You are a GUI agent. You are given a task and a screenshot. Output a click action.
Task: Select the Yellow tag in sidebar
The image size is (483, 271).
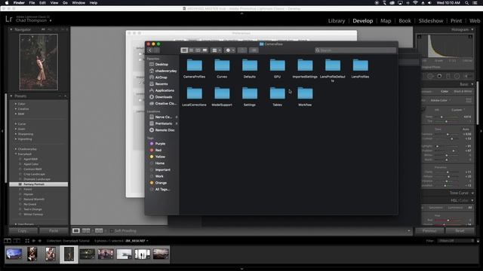157,157
